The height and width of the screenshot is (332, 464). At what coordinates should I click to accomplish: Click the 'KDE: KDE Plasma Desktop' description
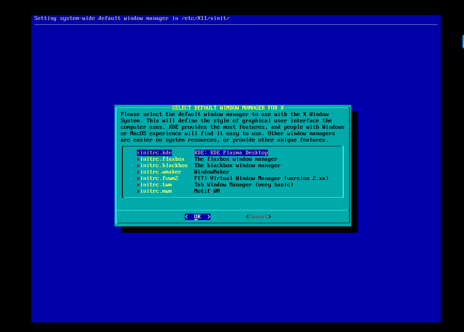pos(231,153)
